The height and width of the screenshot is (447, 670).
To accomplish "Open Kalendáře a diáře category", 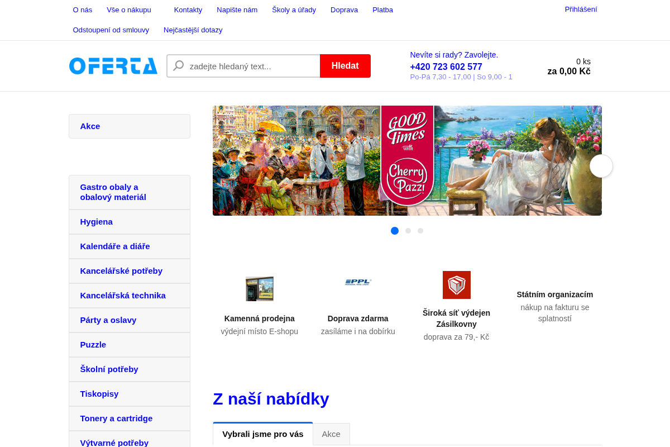I will click(130, 246).
